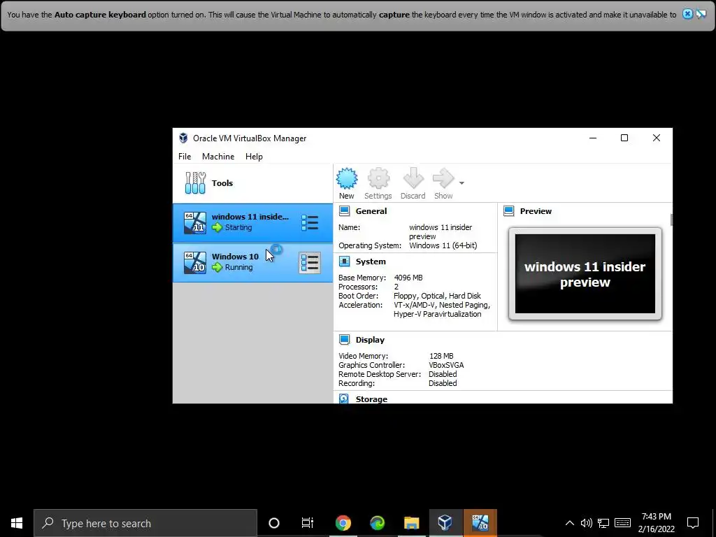Open the windows 11 insider VM list menu icon
The height and width of the screenshot is (537, 716).
pyautogui.click(x=310, y=223)
